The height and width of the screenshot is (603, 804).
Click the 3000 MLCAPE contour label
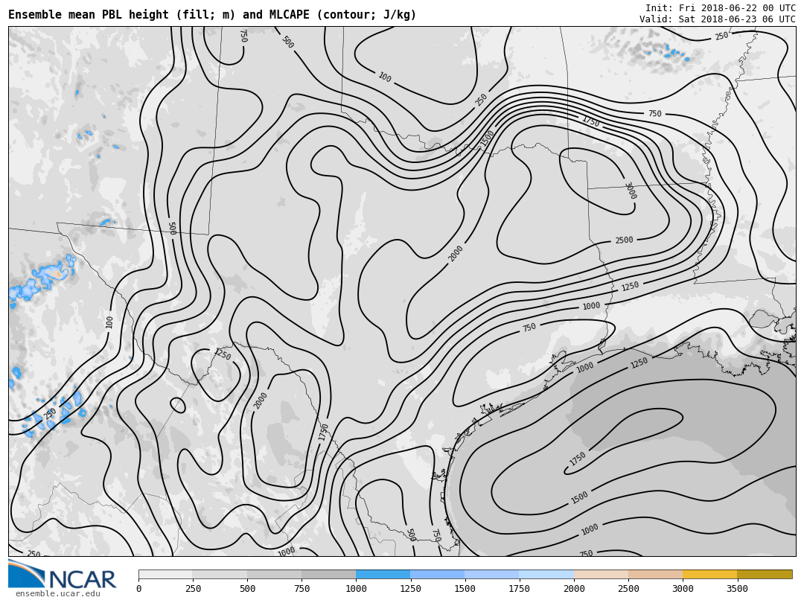630,191
